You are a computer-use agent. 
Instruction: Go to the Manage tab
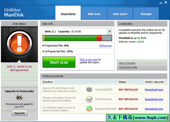pyautogui.click(x=146, y=14)
